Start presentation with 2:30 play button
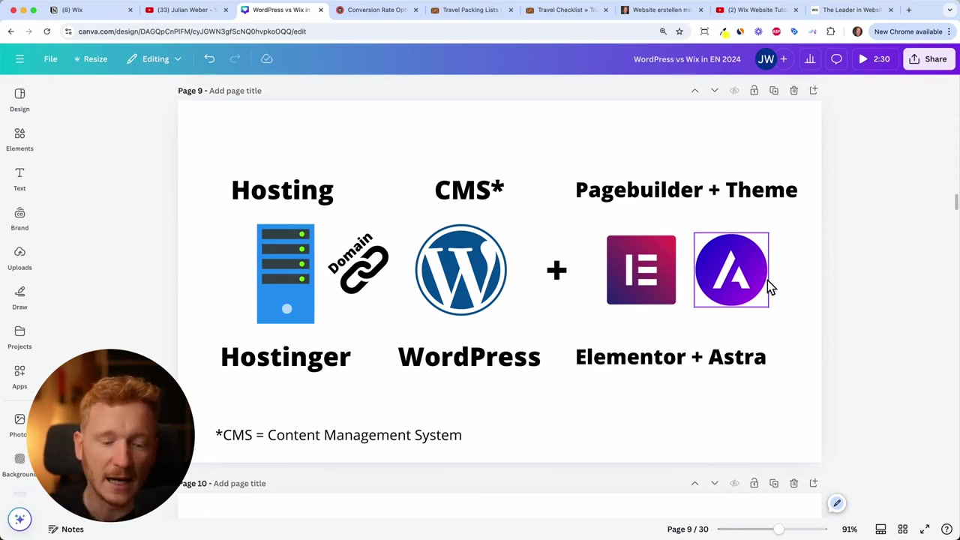This screenshot has width=960, height=540. (873, 59)
